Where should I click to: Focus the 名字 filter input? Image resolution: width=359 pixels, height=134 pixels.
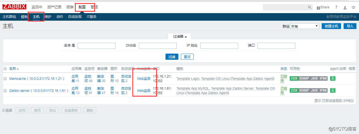(x=96, y=46)
